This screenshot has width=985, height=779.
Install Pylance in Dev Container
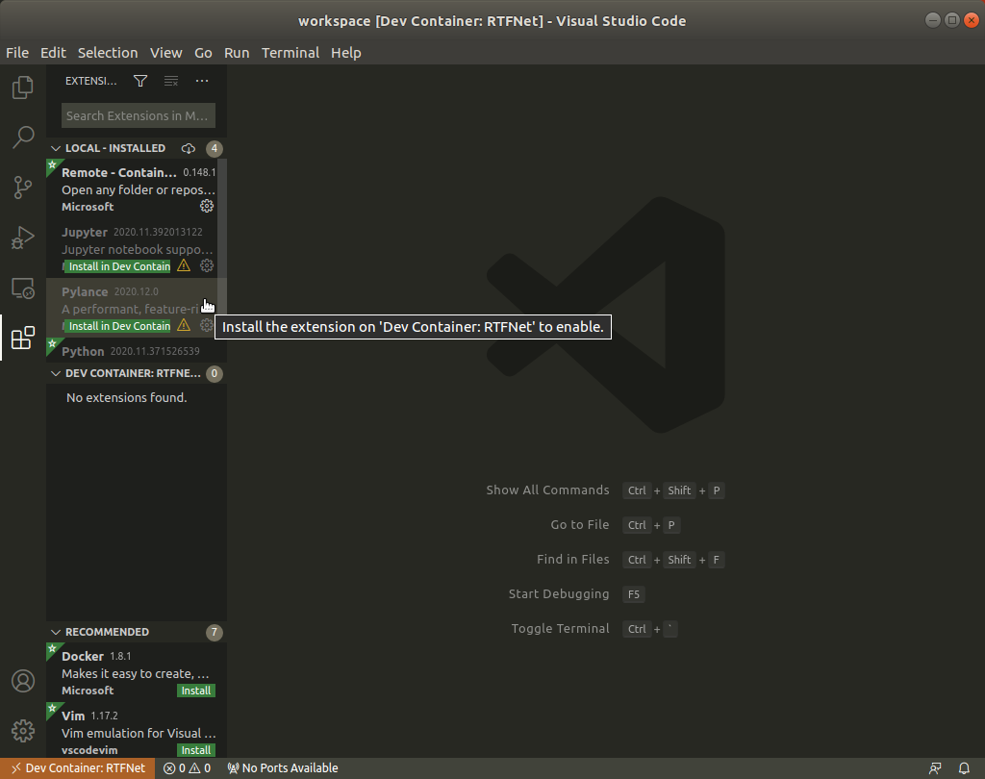click(x=118, y=326)
